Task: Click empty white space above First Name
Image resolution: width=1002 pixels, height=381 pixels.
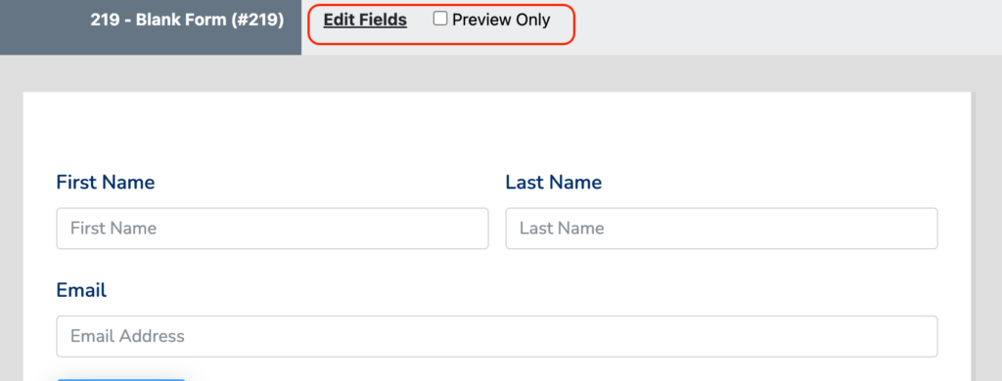Action: click(x=497, y=131)
